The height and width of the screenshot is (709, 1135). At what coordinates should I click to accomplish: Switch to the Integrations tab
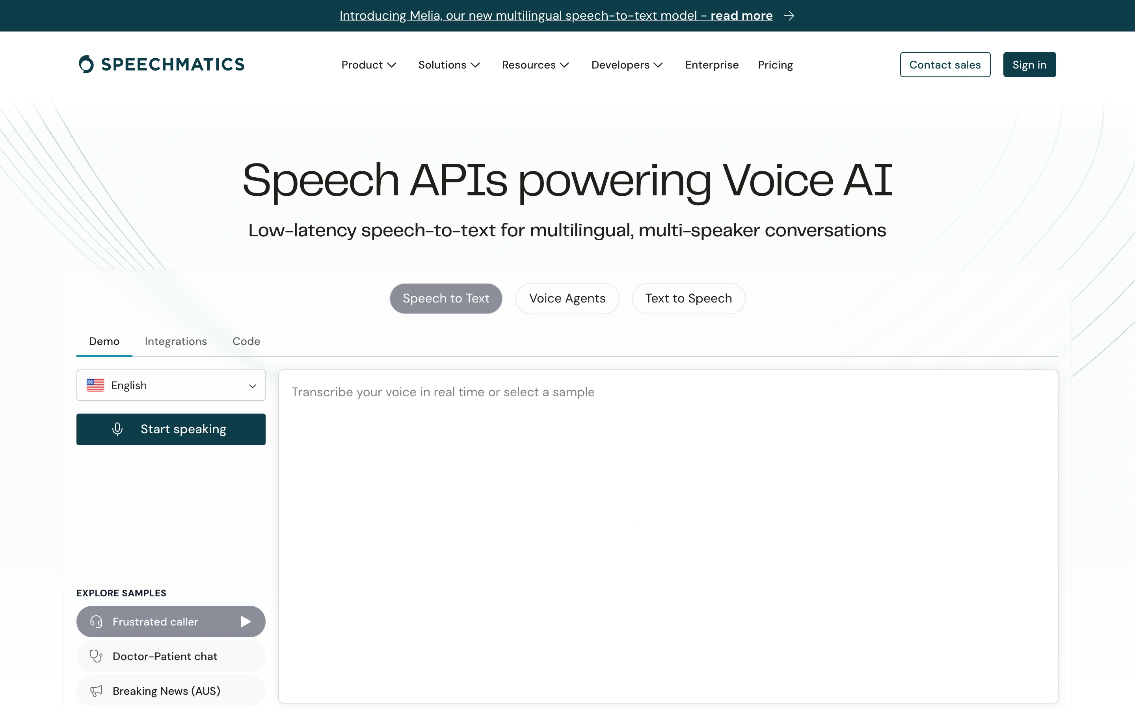175,342
